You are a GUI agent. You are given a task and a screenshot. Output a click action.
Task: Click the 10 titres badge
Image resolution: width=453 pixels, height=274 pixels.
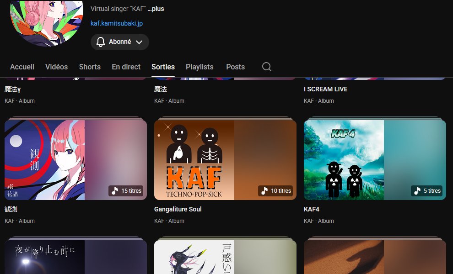pos(275,190)
